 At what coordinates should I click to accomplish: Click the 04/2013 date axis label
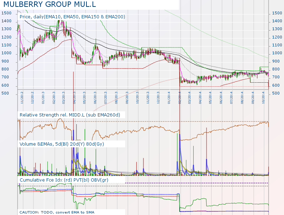[x=74, y=98]
